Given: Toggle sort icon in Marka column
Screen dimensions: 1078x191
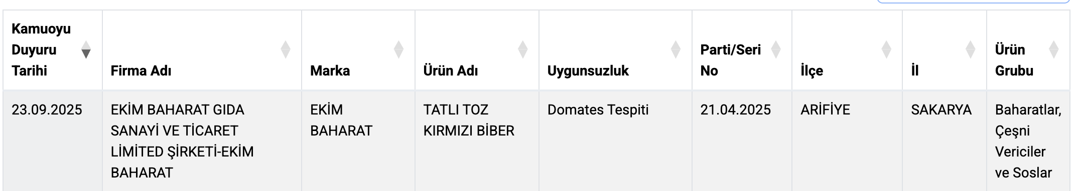Looking at the screenshot, I should 399,49.
